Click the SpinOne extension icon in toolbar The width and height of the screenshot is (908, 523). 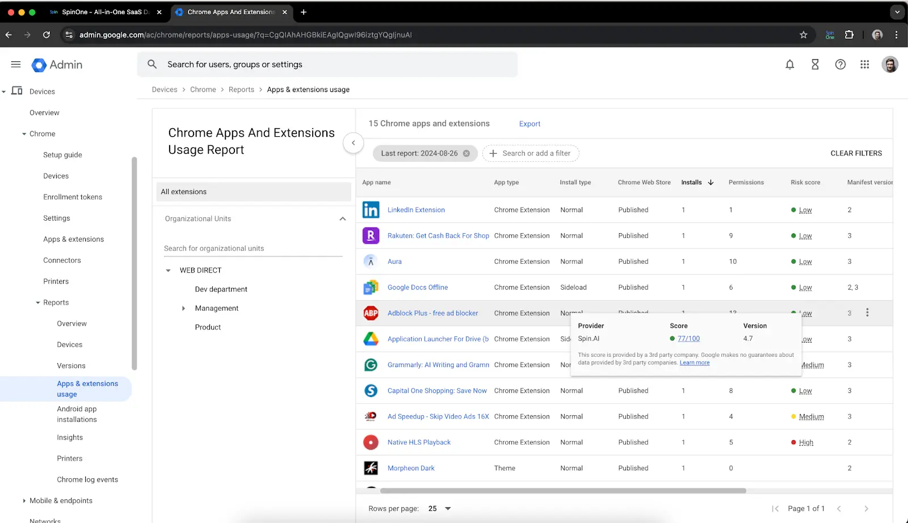[x=829, y=35]
